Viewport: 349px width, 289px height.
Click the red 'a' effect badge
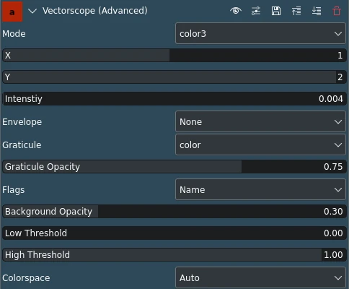point(12,12)
